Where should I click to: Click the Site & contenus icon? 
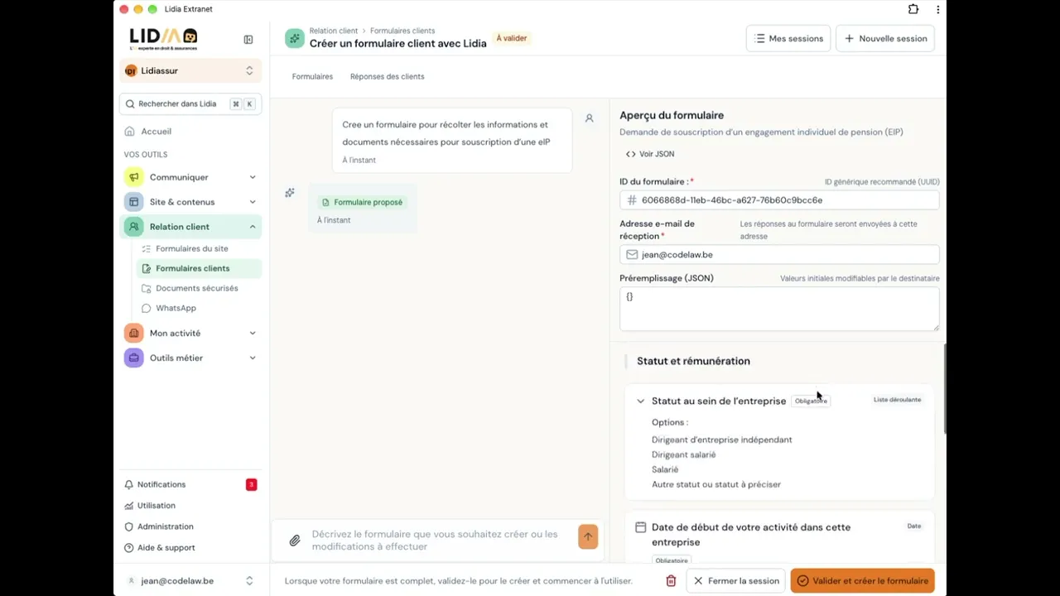(133, 202)
